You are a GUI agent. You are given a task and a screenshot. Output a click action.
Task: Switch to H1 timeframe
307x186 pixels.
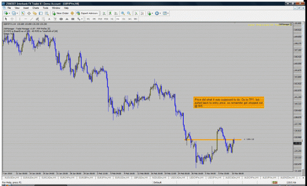click(112, 19)
